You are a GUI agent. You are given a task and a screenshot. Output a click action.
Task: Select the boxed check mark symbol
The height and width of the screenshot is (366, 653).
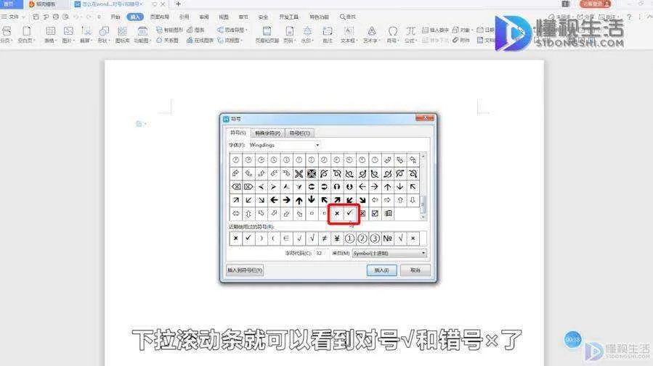pyautogui.click(x=376, y=213)
